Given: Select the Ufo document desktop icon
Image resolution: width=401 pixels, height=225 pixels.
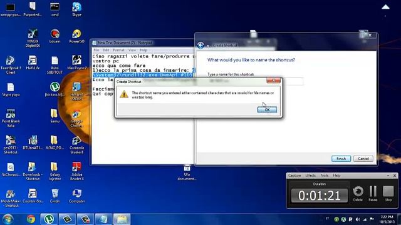Looking at the screenshot, I should point(187,172).
